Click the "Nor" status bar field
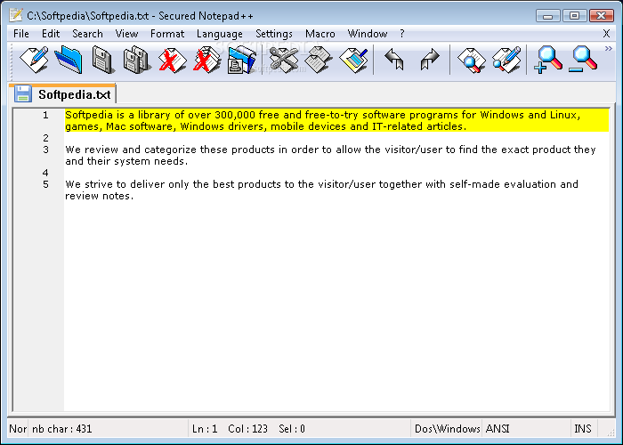 pos(18,429)
